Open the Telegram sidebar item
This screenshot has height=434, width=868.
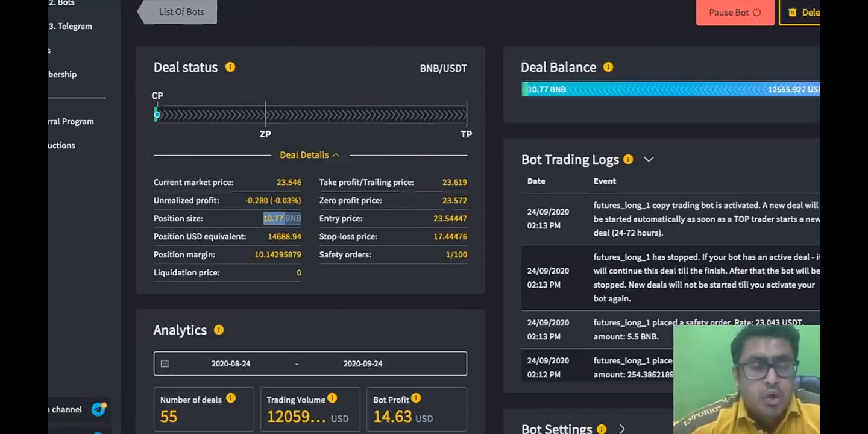pyautogui.click(x=71, y=26)
